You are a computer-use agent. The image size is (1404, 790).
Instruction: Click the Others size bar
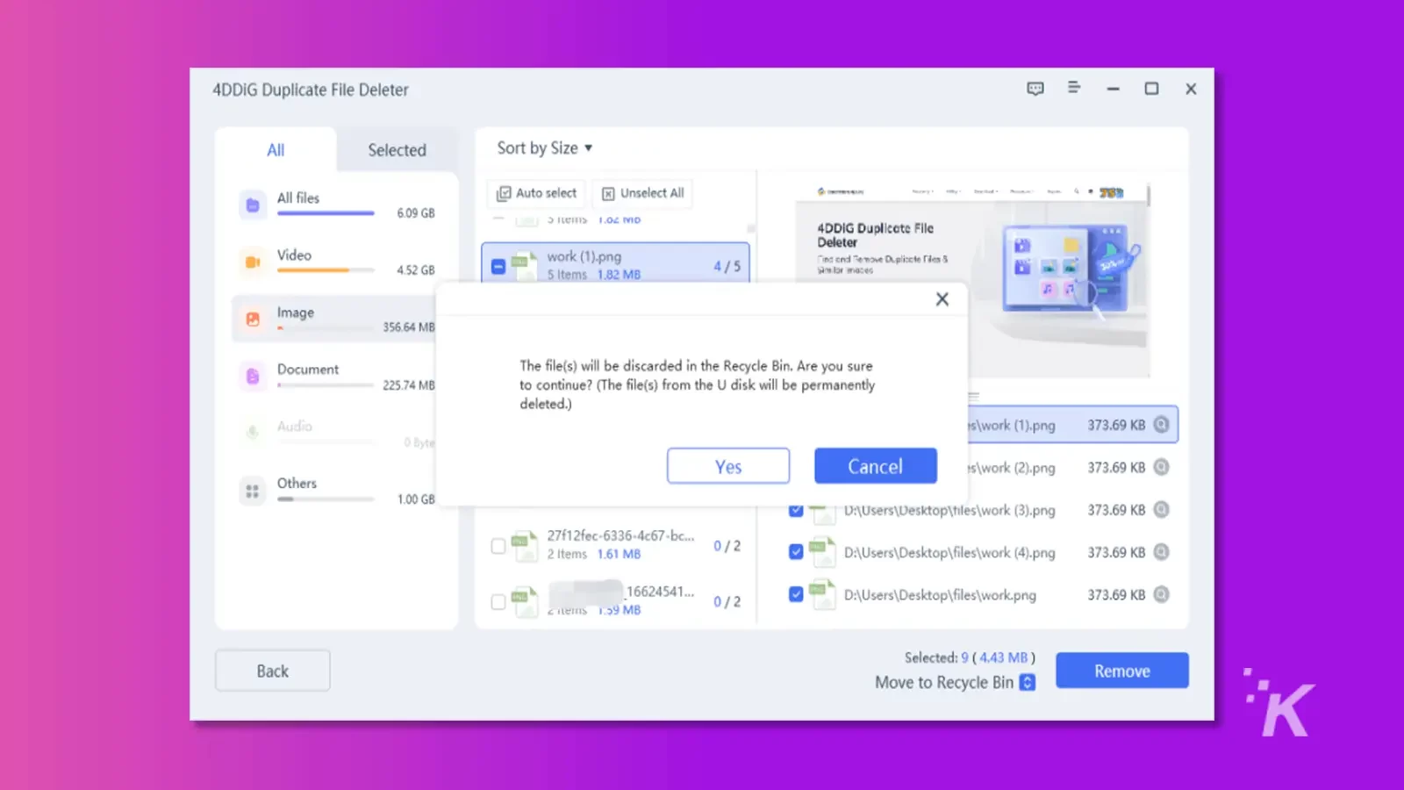[x=326, y=499]
